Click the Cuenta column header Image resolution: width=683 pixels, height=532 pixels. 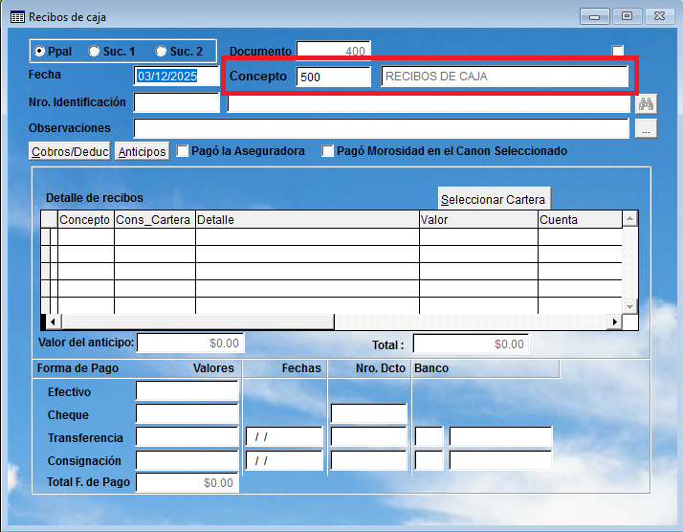pos(581,220)
